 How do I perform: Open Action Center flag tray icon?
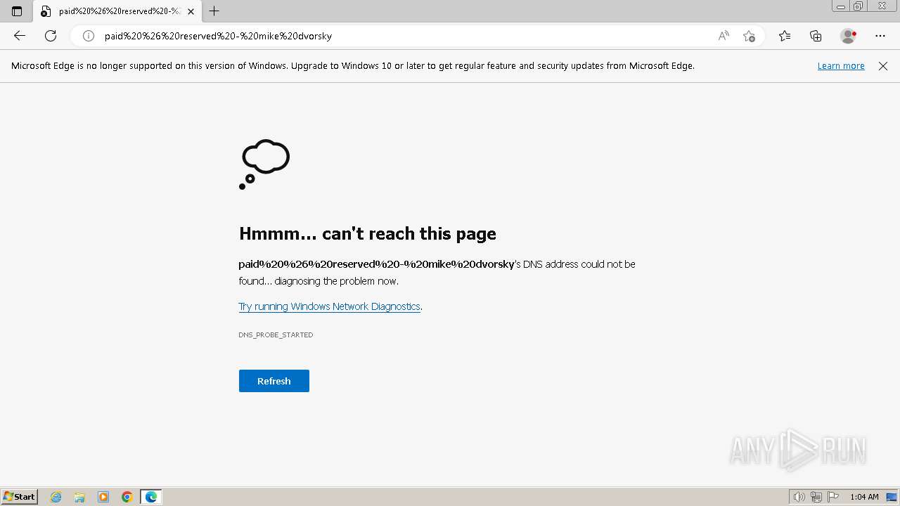pyautogui.click(x=833, y=497)
